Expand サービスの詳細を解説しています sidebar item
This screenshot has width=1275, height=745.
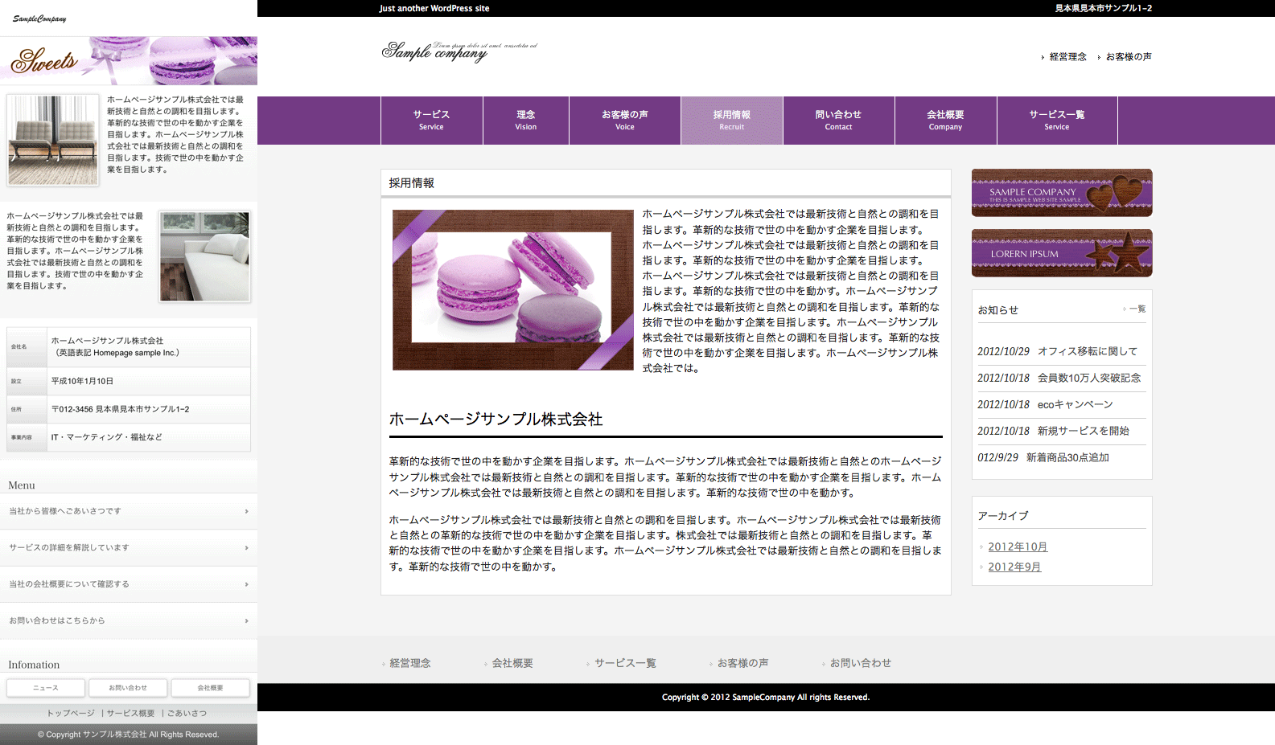click(129, 547)
